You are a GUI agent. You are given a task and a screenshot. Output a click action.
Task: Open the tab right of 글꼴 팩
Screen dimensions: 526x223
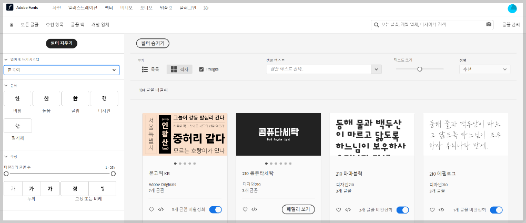100,25
